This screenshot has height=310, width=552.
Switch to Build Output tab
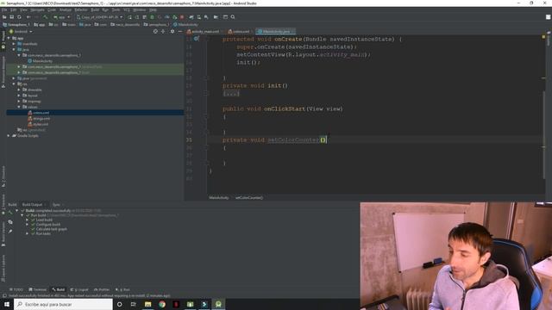pos(32,205)
